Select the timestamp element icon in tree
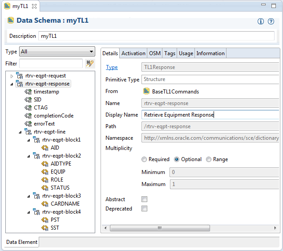The width and height of the screenshot is (283, 251). coord(28,92)
